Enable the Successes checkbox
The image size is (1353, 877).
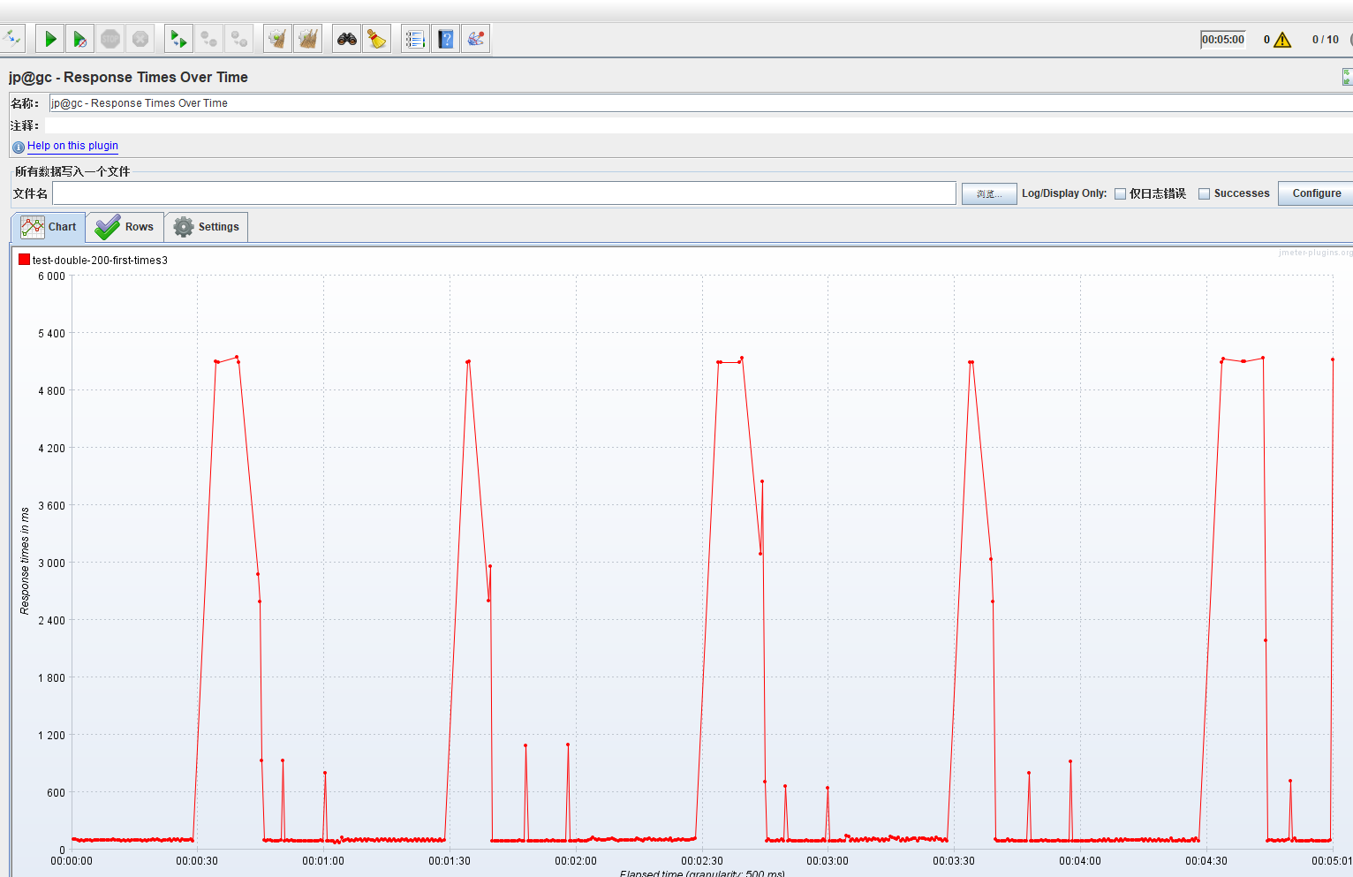pos(1204,193)
